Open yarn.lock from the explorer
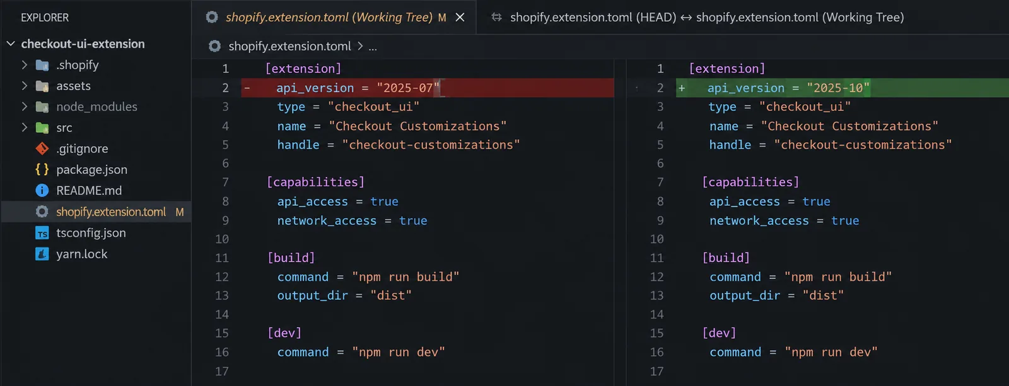The image size is (1009, 386). (x=82, y=254)
